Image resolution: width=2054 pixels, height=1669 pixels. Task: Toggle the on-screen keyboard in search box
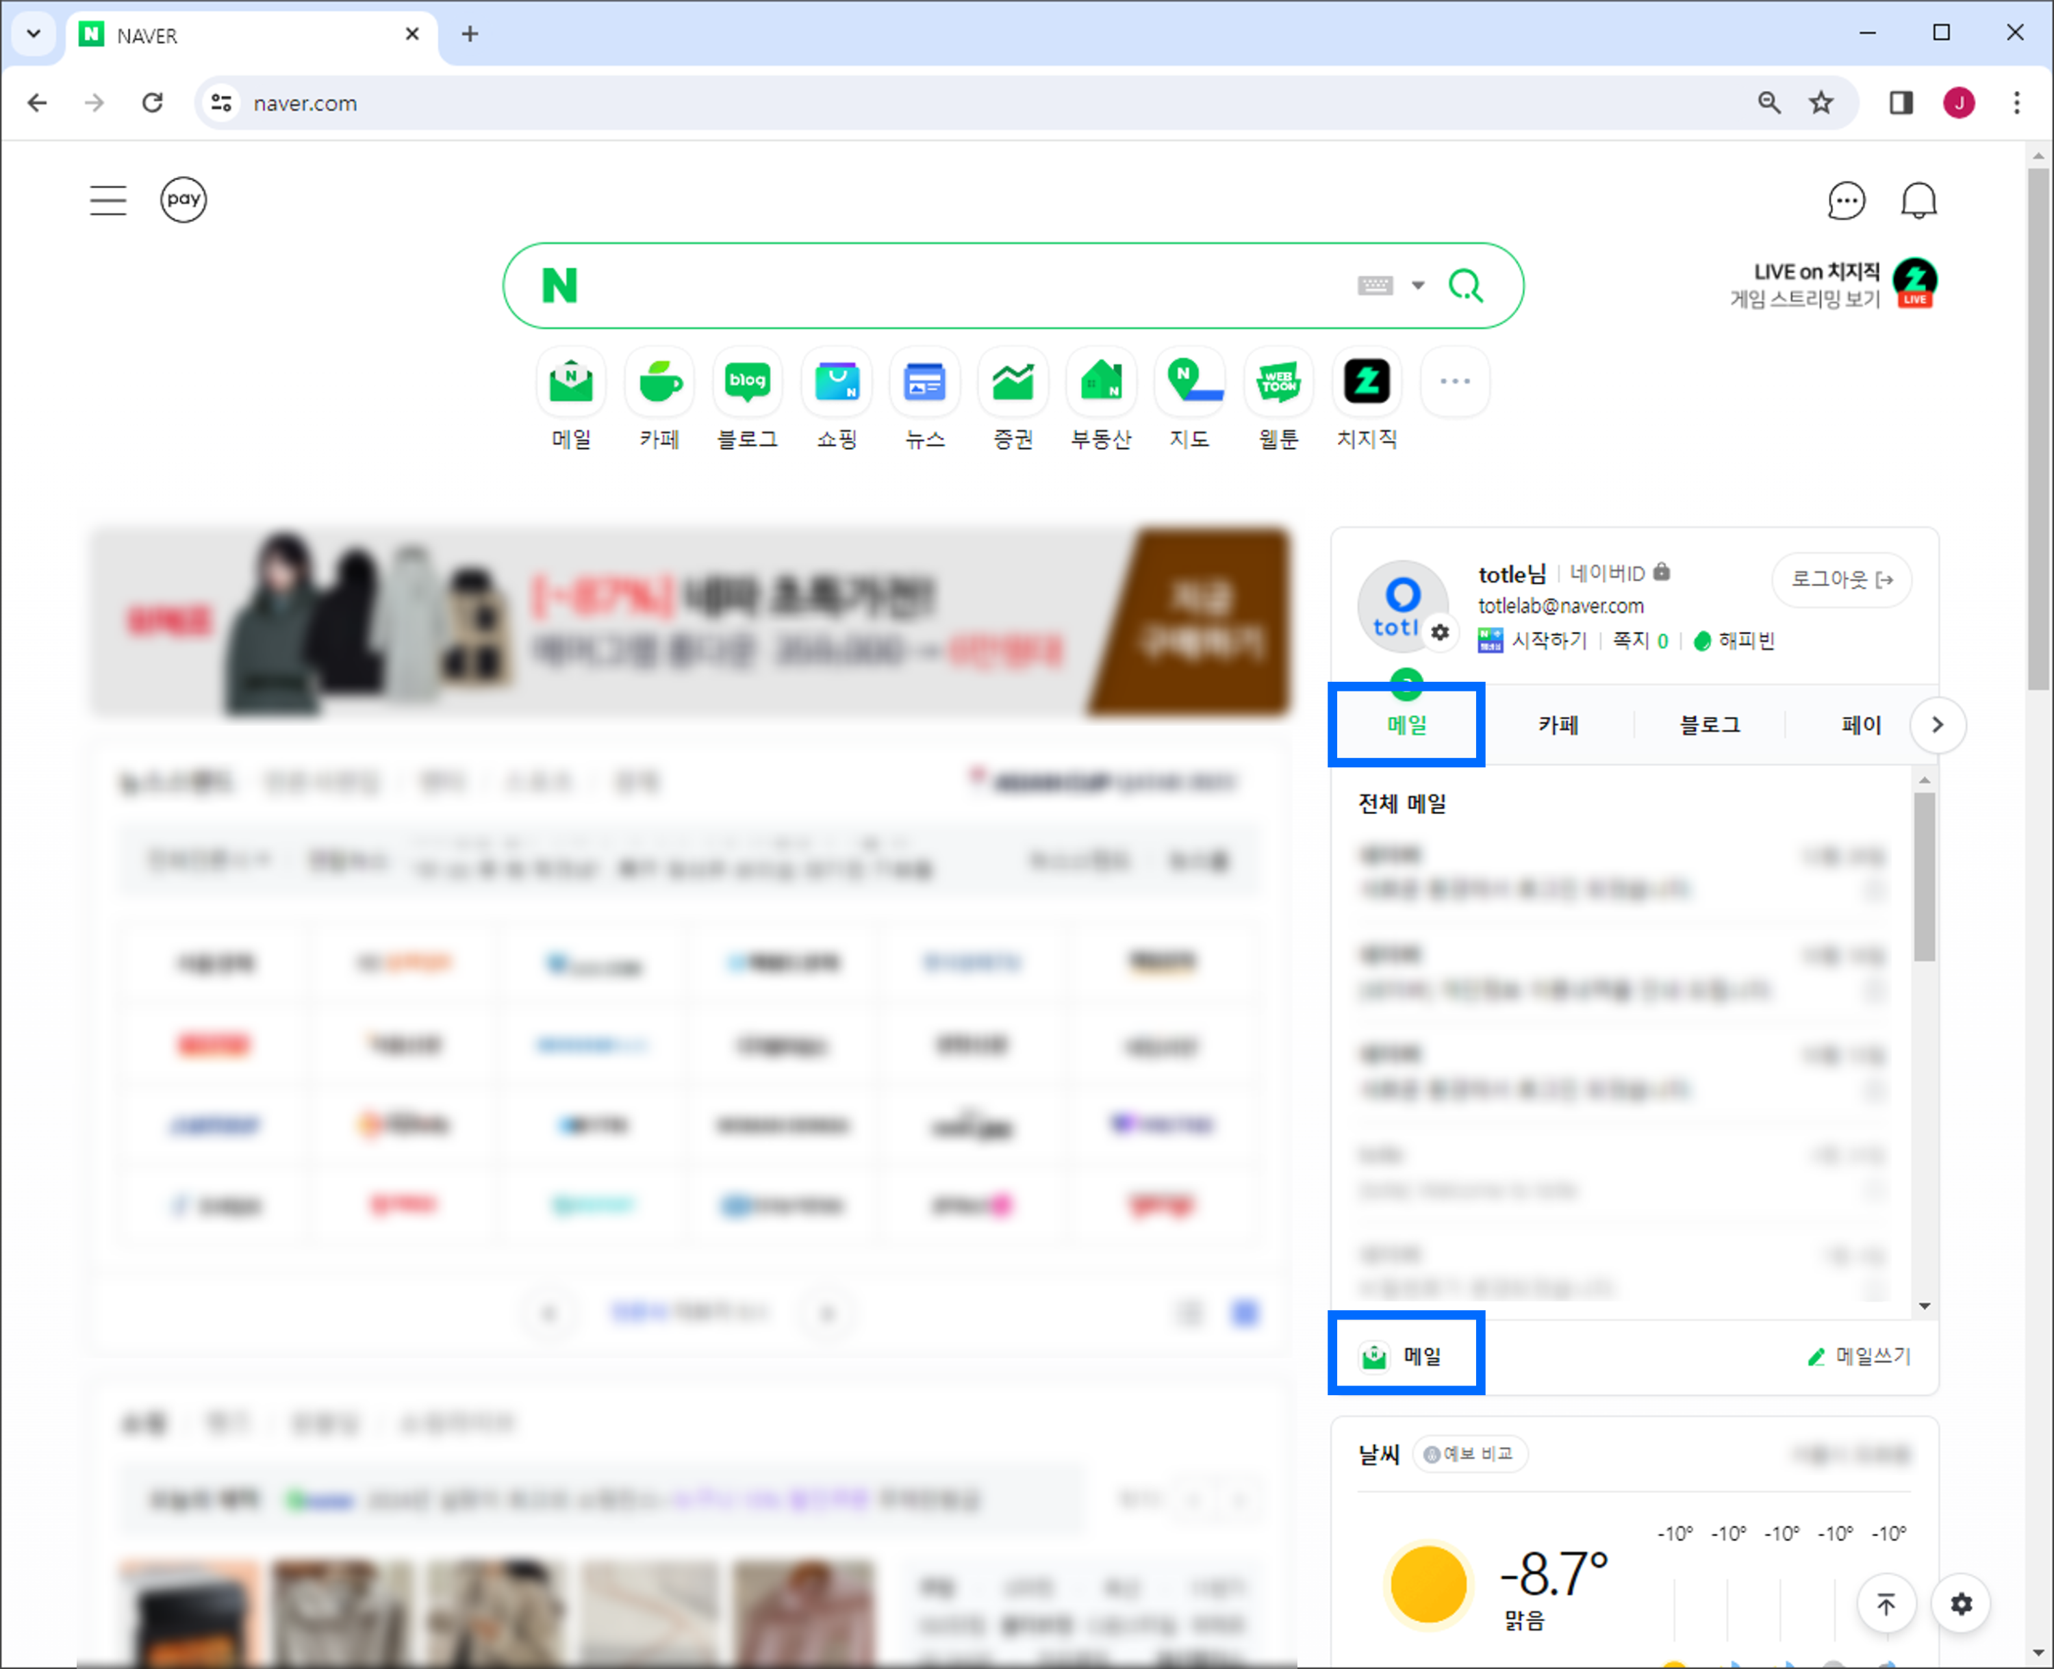[x=1374, y=285]
